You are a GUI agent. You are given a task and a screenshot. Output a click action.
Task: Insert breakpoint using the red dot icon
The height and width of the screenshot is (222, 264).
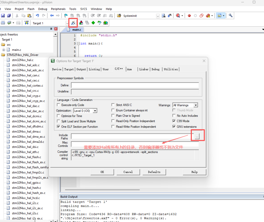(x=189, y=16)
